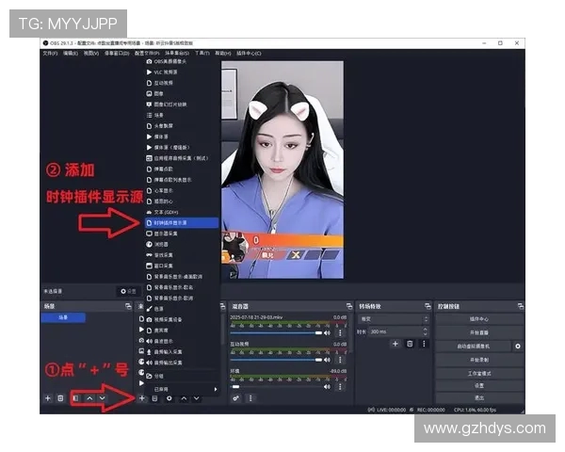The width and height of the screenshot is (565, 452).
Task: Select the highlighted scene in scenes list
Action: click(63, 317)
